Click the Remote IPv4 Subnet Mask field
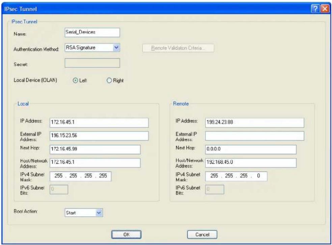The height and width of the screenshot is (245, 332). pos(236,176)
